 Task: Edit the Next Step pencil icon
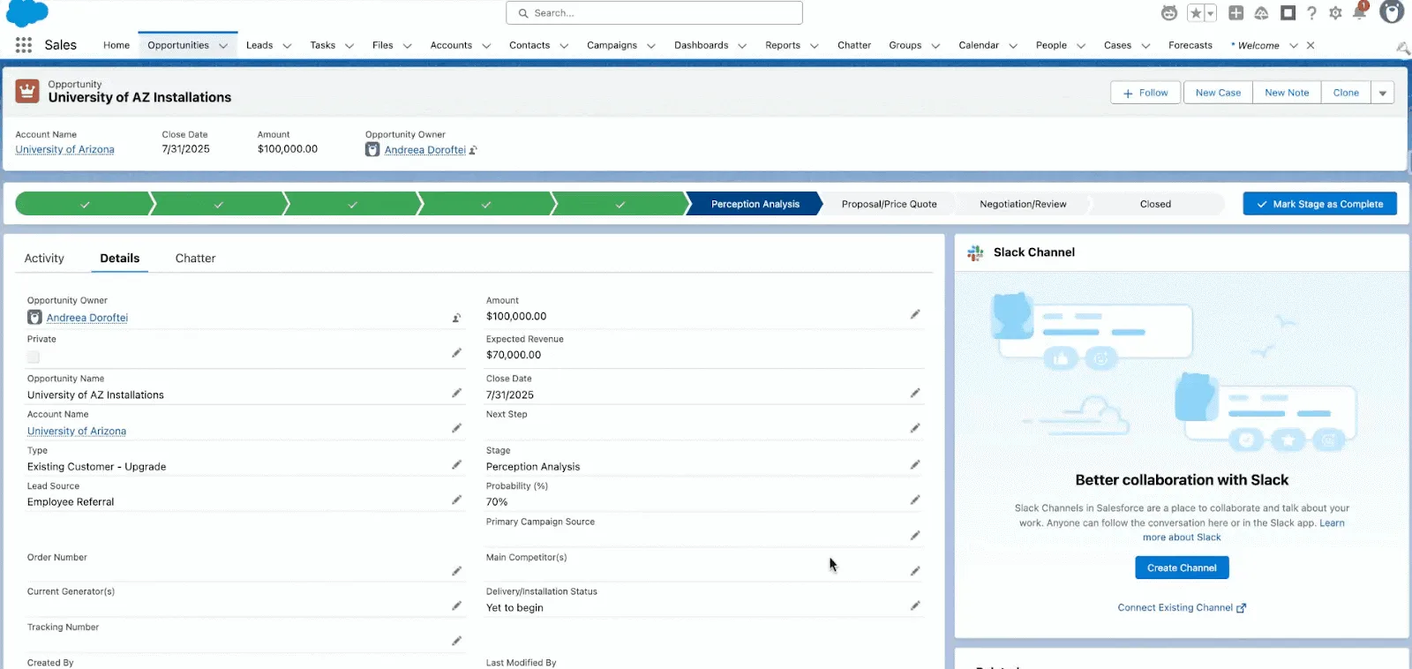[915, 428]
